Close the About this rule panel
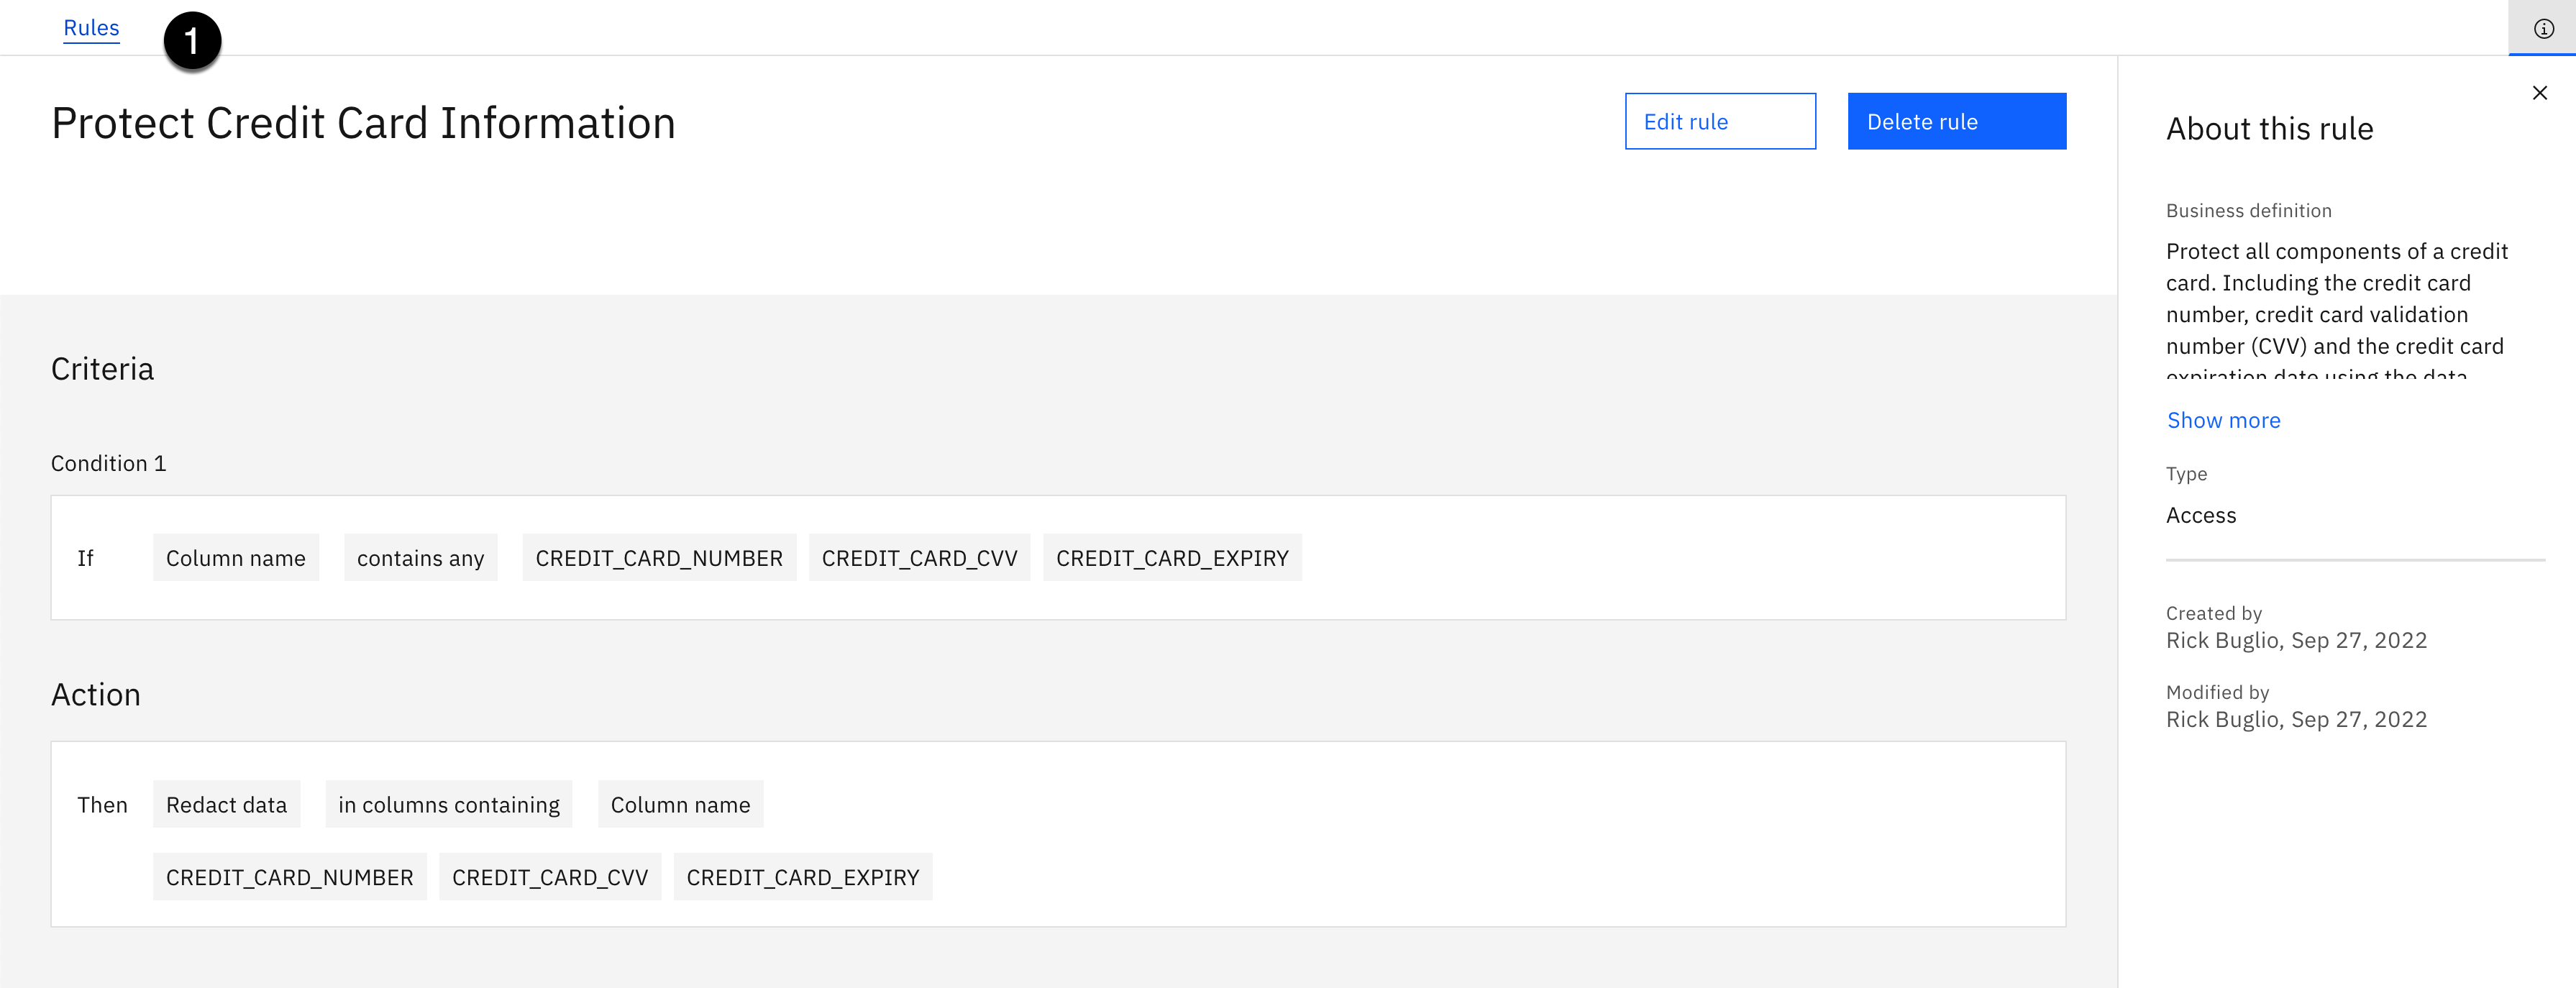The image size is (2576, 988). [x=2539, y=93]
